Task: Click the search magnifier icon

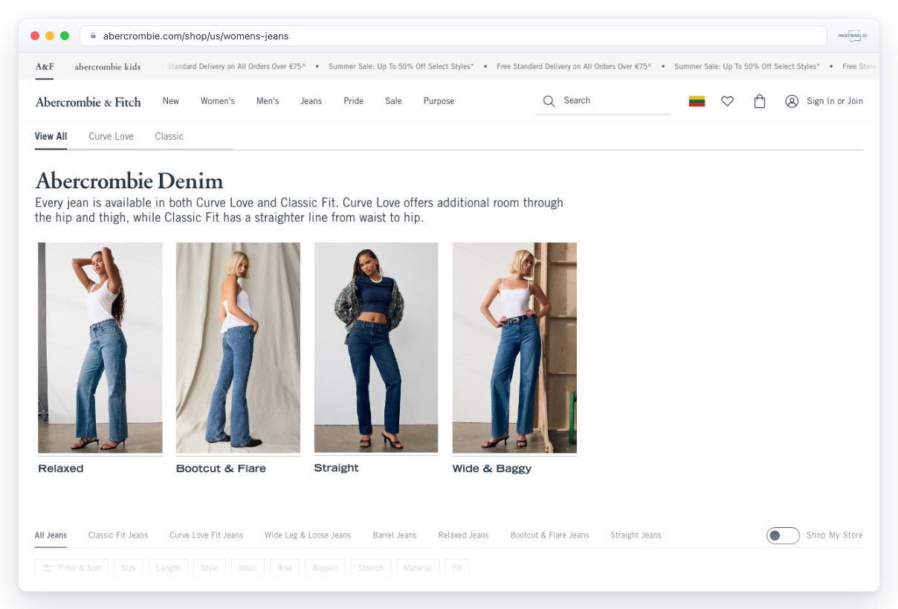Action: [549, 101]
